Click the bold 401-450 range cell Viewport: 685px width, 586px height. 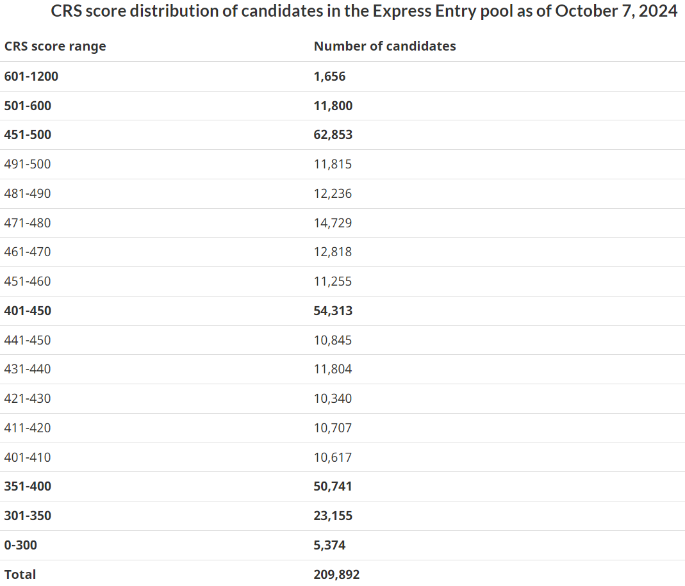coord(28,311)
